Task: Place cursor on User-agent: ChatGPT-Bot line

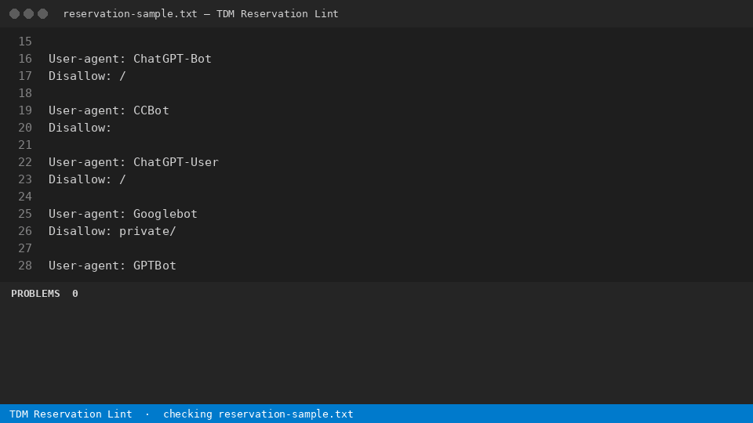Action: pyautogui.click(x=129, y=59)
